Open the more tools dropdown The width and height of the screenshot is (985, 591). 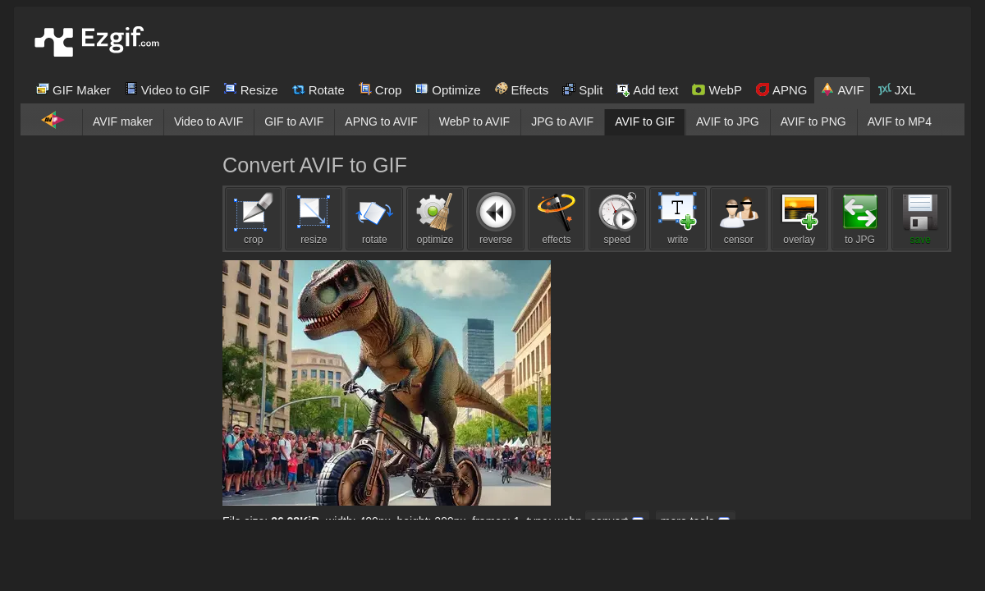694,520
